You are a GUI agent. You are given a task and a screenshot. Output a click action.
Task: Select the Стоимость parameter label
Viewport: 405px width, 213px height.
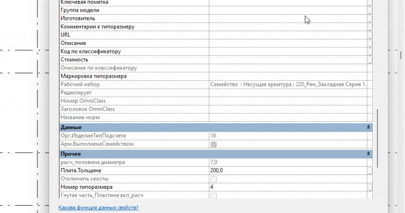pos(74,60)
